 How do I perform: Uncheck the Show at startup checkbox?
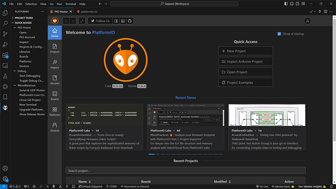280,34
